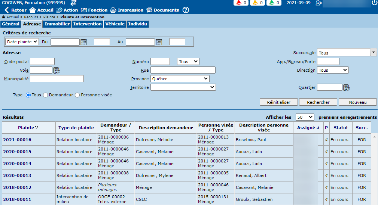Click the help question mark icon
The width and height of the screenshot is (378, 205).
(186, 10)
